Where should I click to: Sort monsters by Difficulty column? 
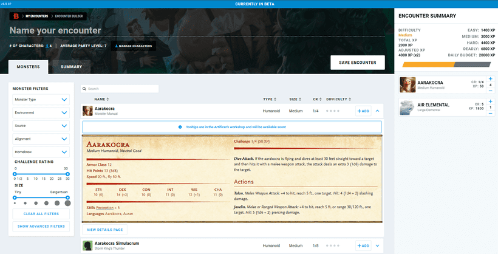338,99
